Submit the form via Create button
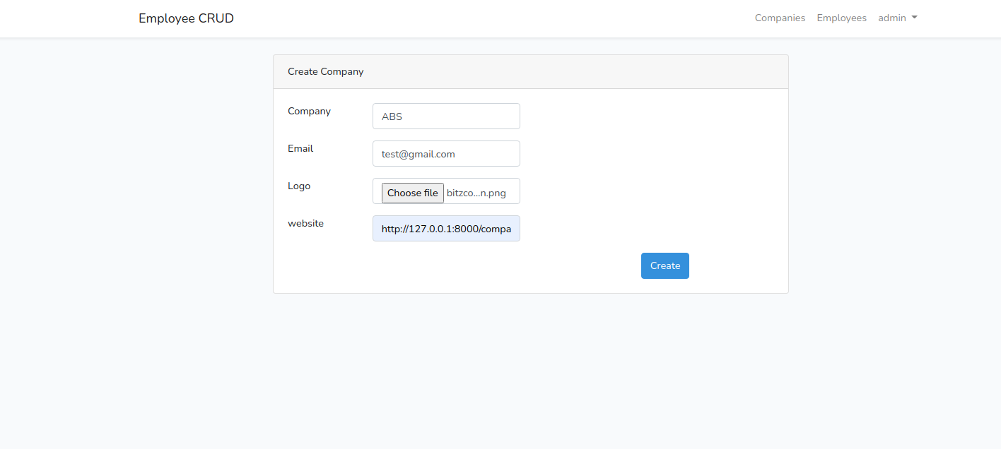Viewport: 1001px width, 449px height. [x=665, y=265]
